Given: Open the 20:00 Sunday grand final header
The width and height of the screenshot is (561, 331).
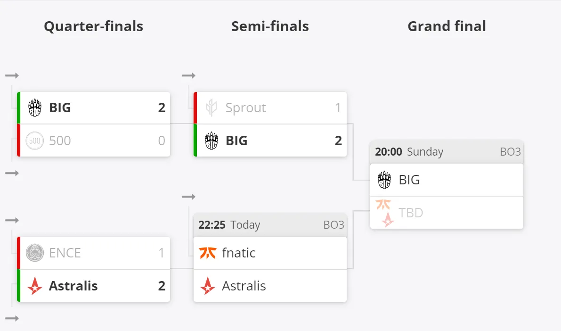Looking at the screenshot, I should point(447,152).
